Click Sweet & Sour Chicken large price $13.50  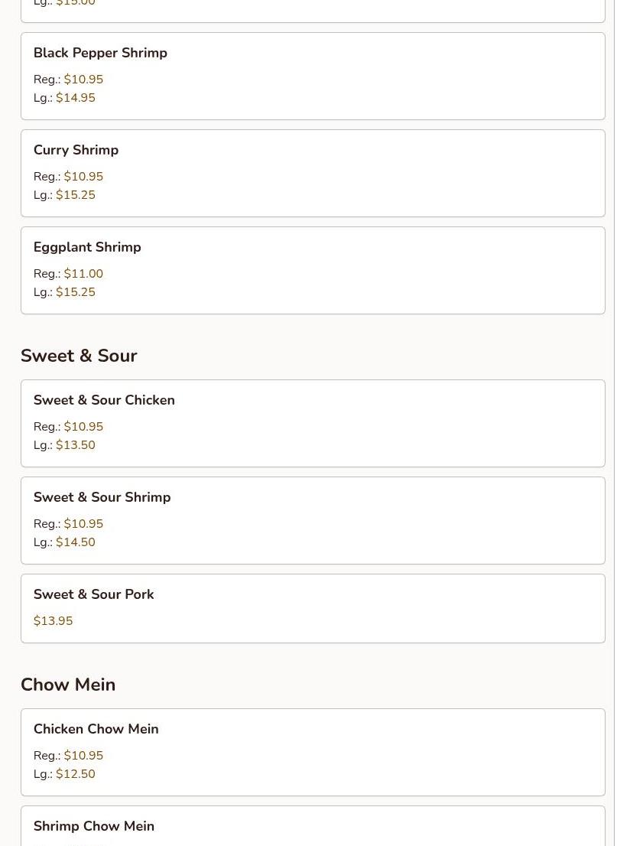click(76, 445)
